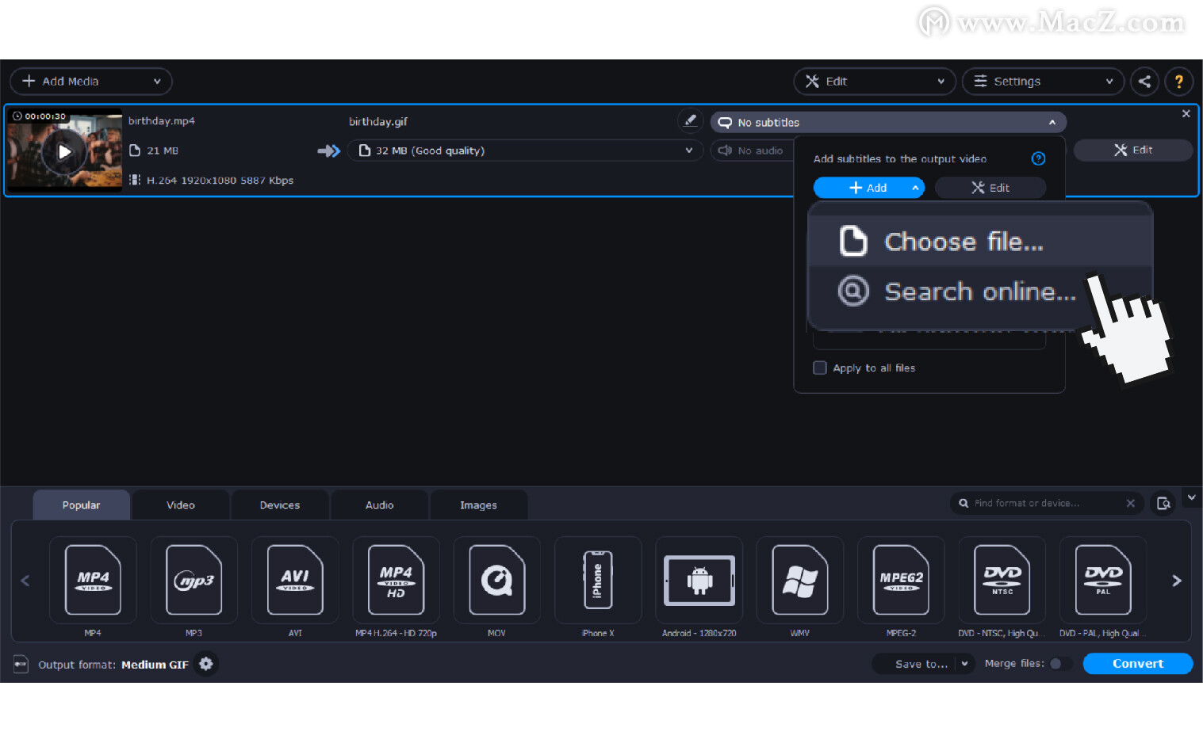Open the Devices tab
Image resolution: width=1203 pixels, height=743 pixels.
tap(280, 505)
